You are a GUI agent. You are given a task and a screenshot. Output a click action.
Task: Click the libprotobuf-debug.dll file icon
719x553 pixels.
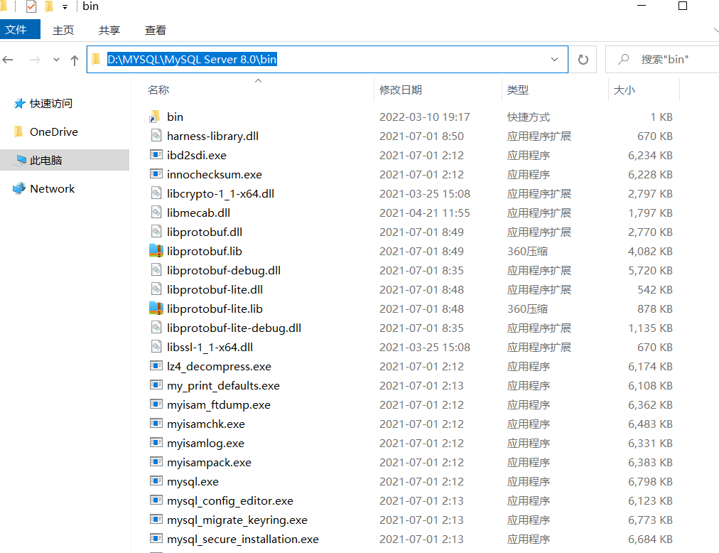[x=156, y=270]
